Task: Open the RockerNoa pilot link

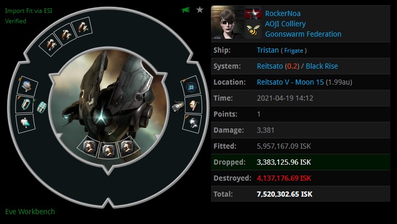Action: 283,13
